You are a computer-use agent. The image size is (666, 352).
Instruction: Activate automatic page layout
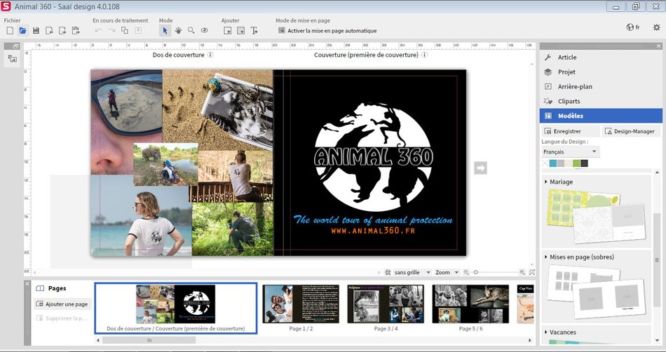click(x=327, y=31)
